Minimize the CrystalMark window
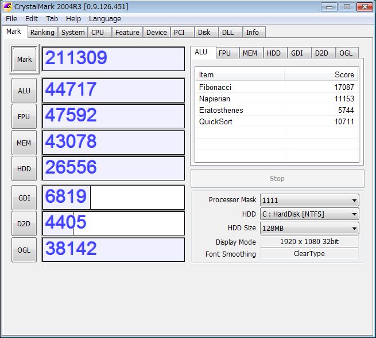Screen dimensions: 376x338 tap(330, 7)
